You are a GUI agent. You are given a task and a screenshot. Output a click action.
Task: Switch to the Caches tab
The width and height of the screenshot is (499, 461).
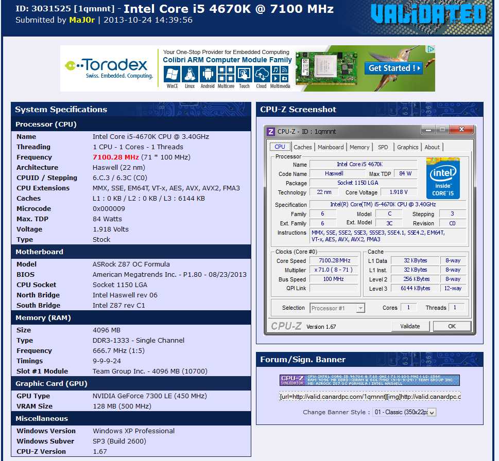[x=303, y=147]
